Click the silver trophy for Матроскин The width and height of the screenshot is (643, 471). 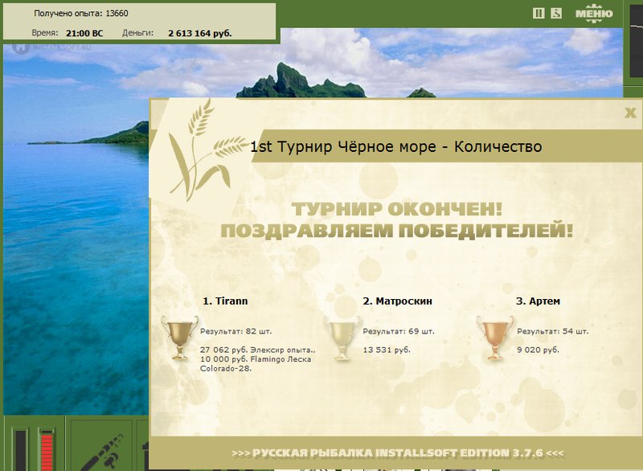[342, 338]
